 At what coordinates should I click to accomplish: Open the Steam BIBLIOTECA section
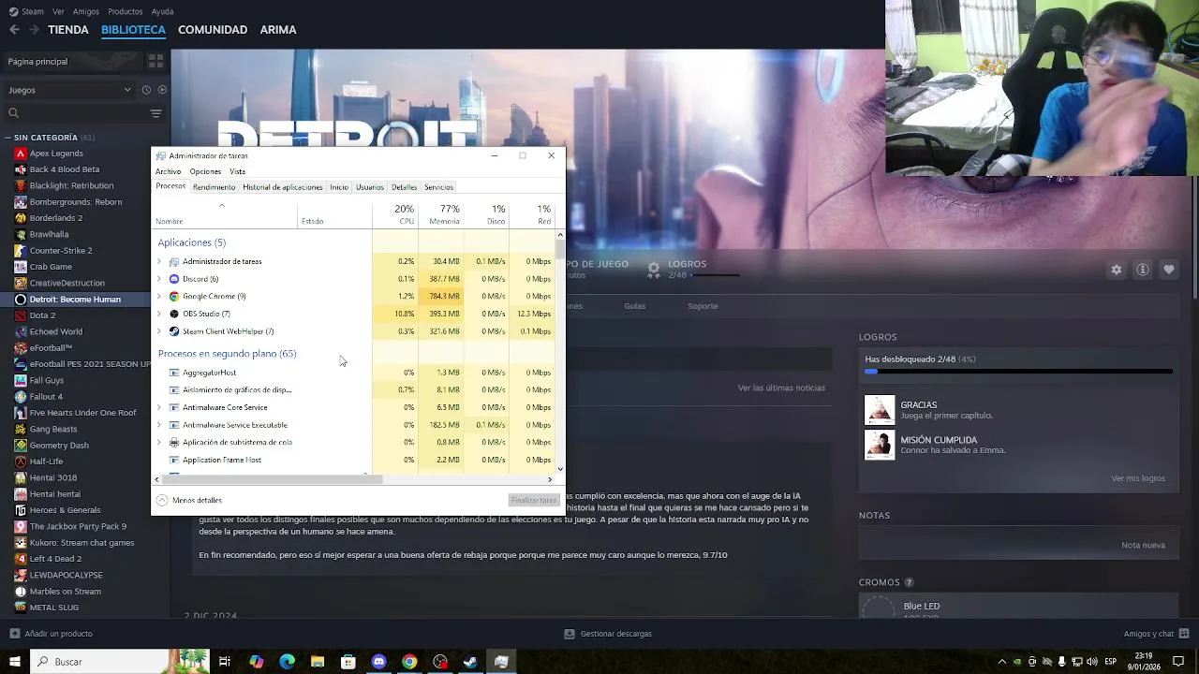133,30
